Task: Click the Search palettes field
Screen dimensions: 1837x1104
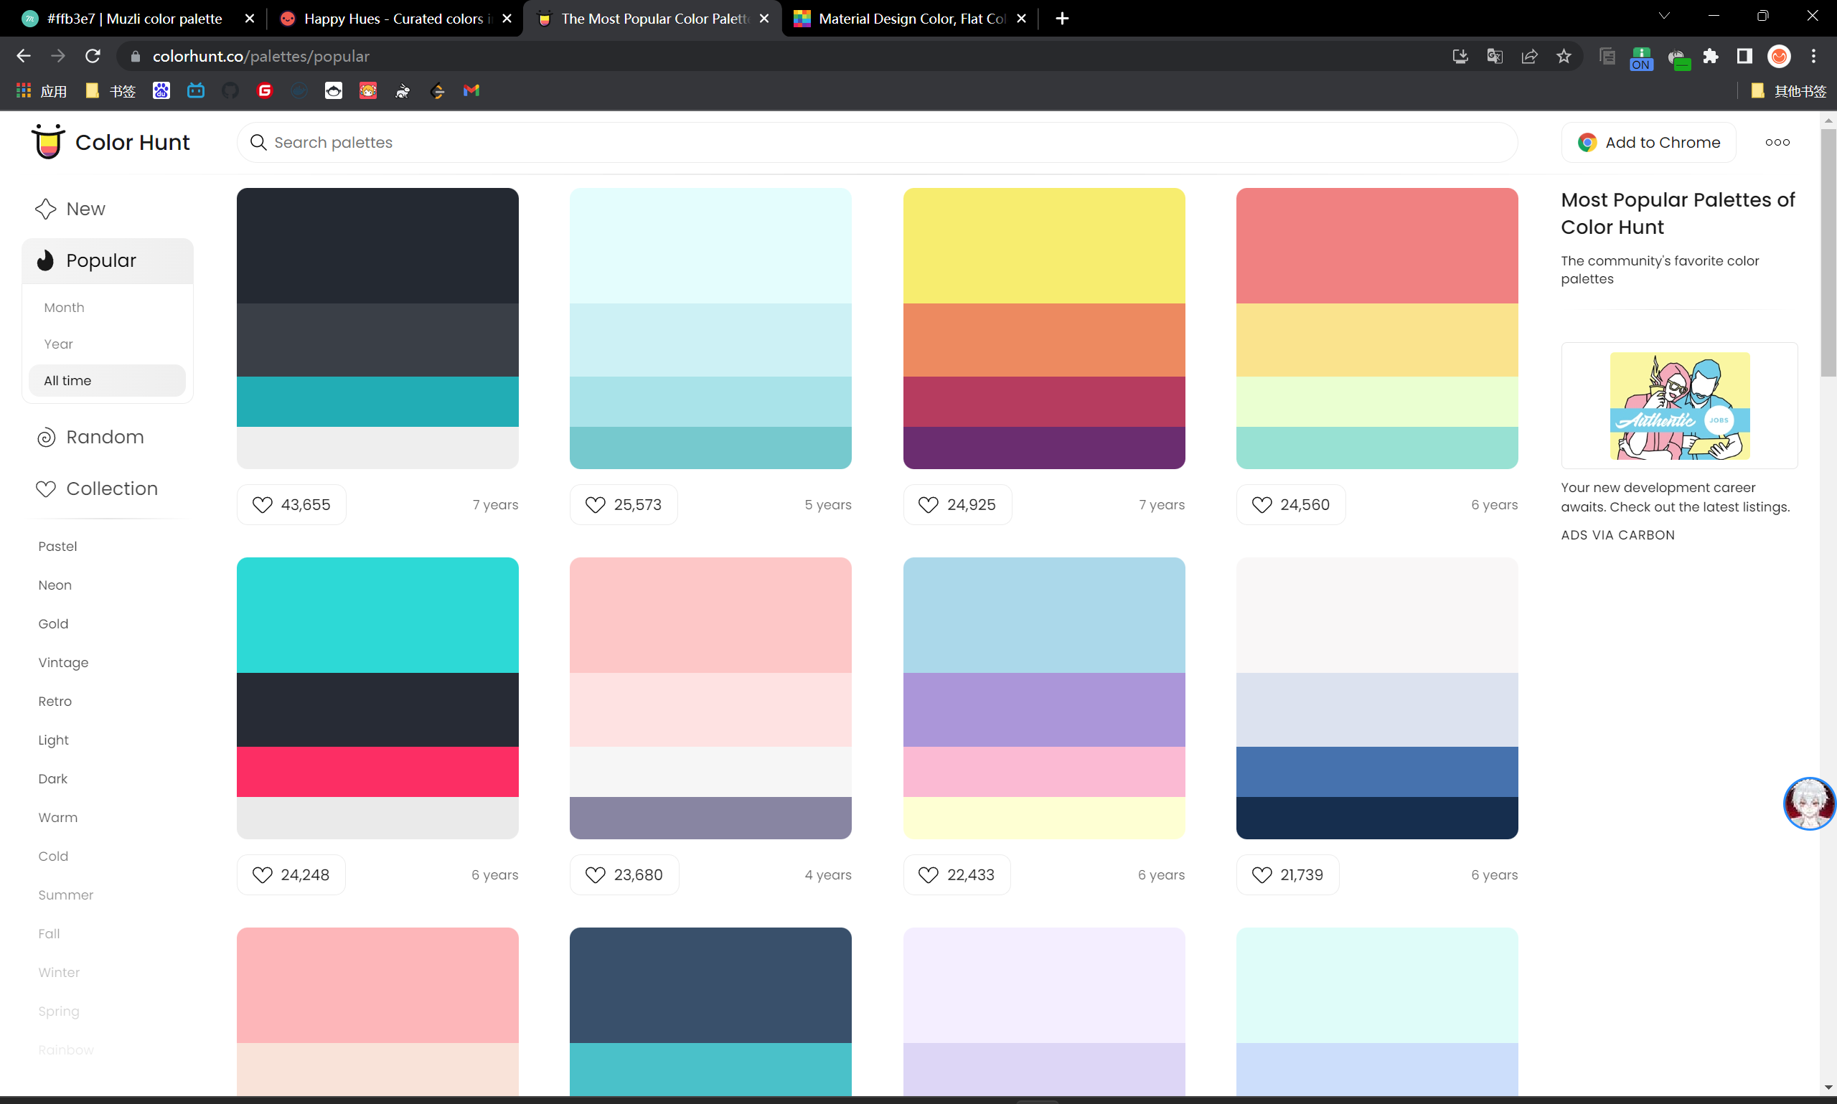Action: click(x=878, y=142)
